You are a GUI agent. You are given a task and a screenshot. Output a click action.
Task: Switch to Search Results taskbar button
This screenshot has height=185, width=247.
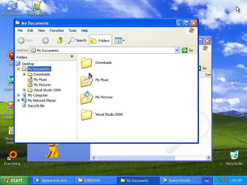180,180
